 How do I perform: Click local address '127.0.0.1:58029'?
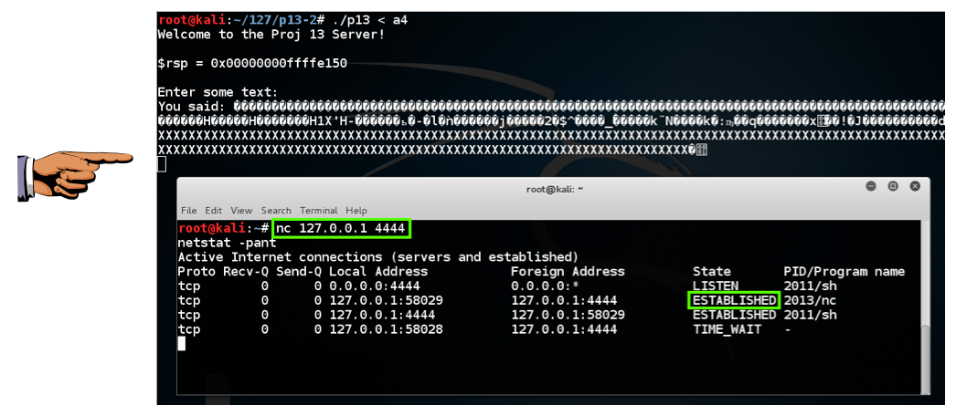[386, 300]
